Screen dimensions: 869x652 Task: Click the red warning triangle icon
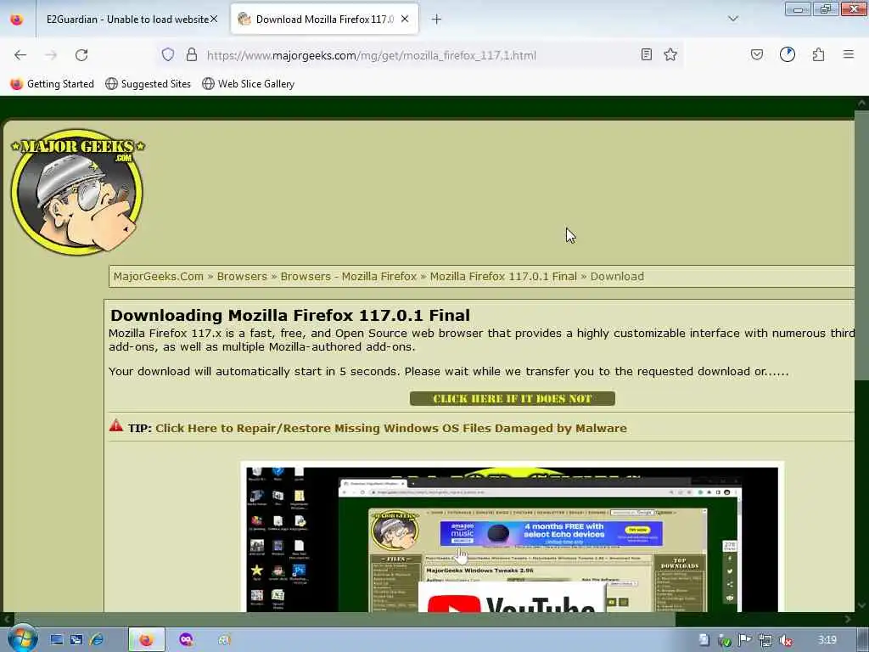(x=115, y=426)
